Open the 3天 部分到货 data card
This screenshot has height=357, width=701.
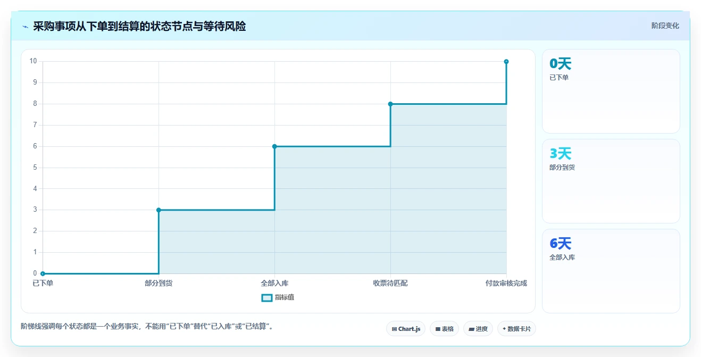coord(611,181)
